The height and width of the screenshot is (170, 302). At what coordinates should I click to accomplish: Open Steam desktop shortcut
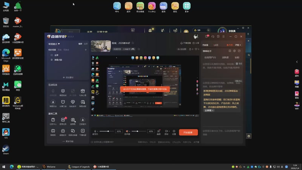[x=6, y=150]
